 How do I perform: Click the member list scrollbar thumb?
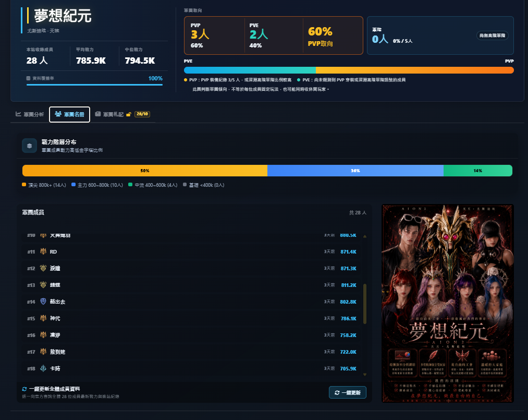365,304
